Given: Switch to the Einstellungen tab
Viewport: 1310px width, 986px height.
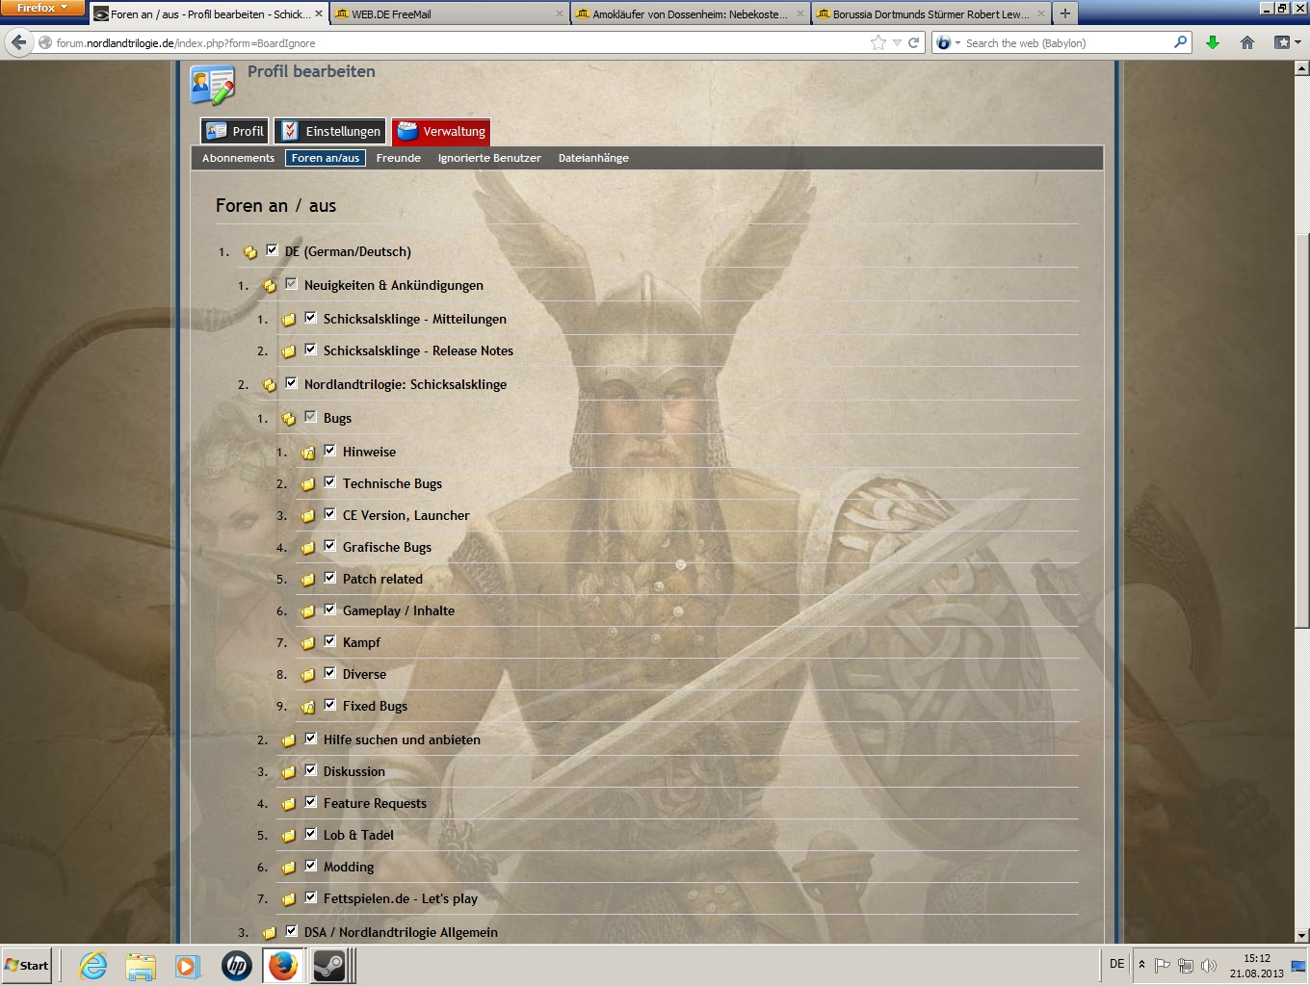Looking at the screenshot, I should click(x=330, y=131).
